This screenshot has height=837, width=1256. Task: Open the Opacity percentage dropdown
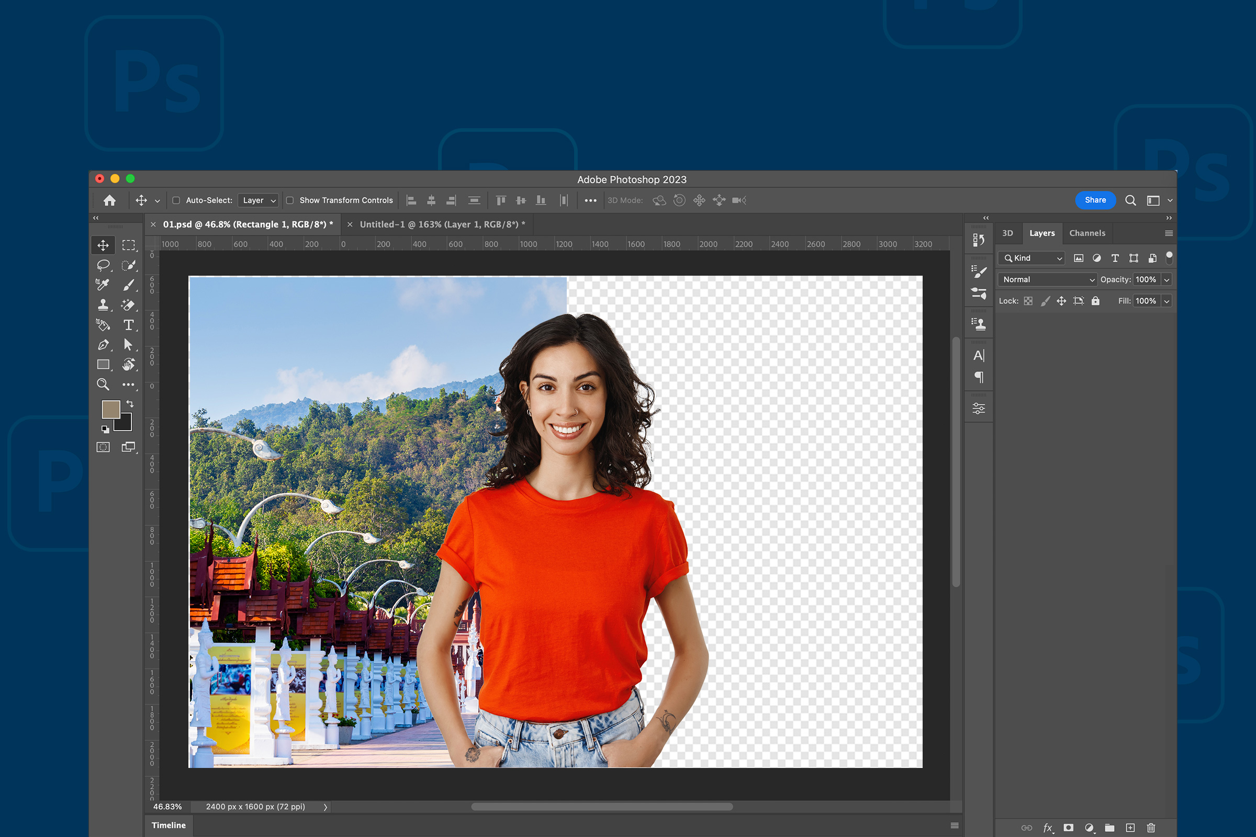(1167, 280)
